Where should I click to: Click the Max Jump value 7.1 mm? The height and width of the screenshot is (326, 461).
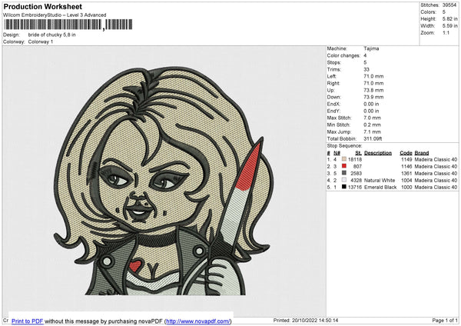372,131
